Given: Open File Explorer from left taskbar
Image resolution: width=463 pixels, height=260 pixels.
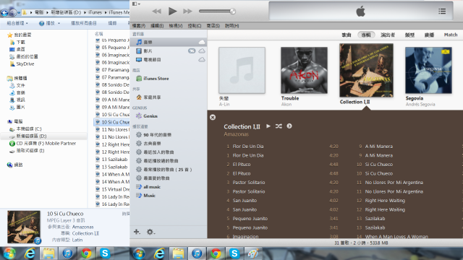Looking at the screenshot, I should [x=48, y=253].
